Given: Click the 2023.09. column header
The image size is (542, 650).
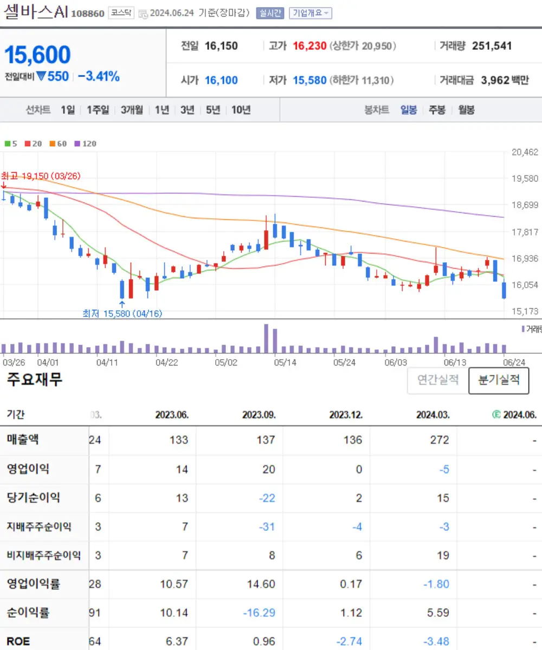Looking at the screenshot, I should point(259,415).
